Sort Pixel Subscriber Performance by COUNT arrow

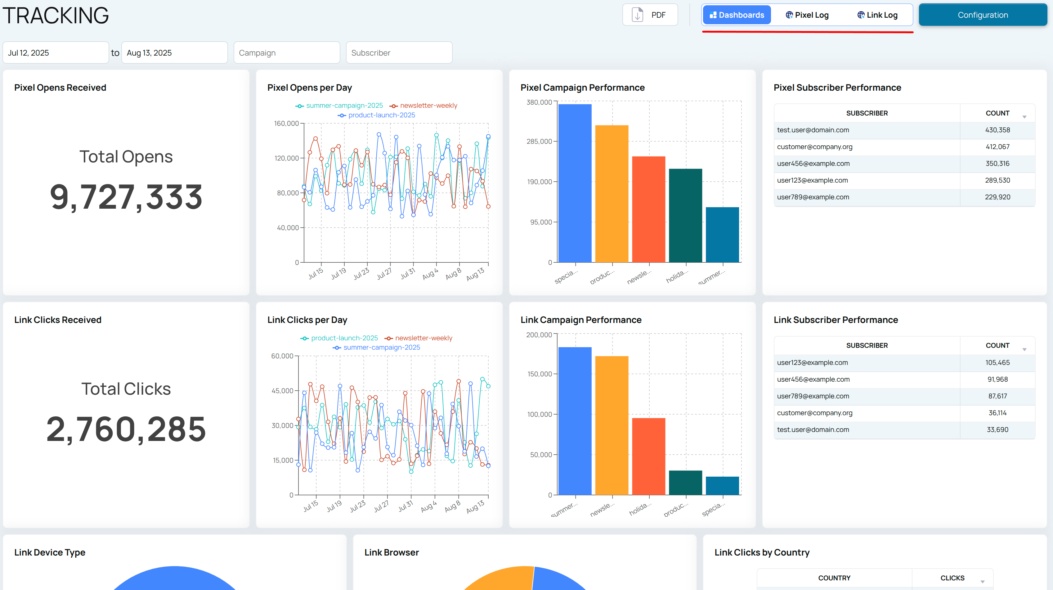[1024, 117]
